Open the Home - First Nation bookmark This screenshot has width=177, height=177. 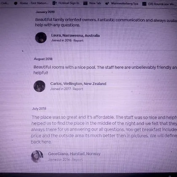(31, 3)
